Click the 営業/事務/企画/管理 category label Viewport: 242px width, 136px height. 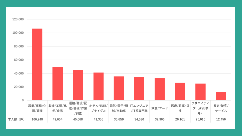(37, 108)
